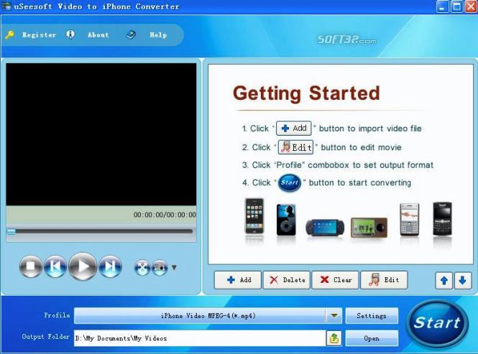The width and height of the screenshot is (478, 354).
Task: Stop video playback
Action: (30, 266)
